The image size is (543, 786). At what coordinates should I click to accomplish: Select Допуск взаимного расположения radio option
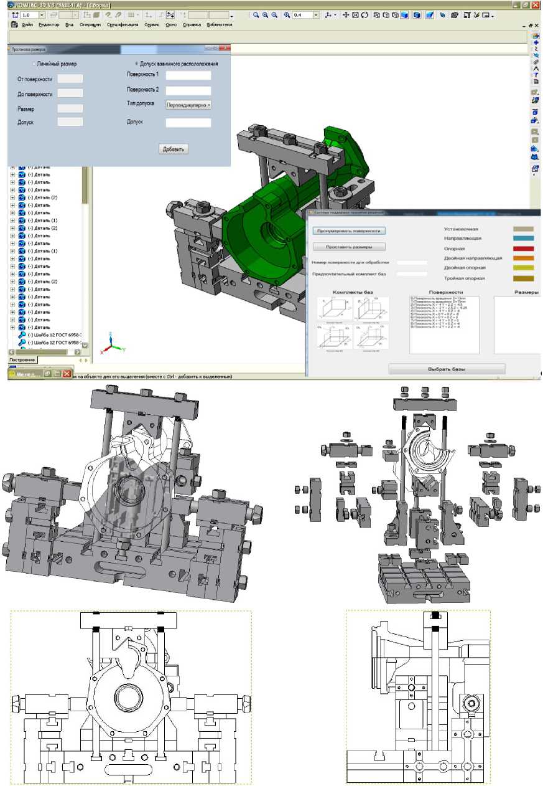coord(137,64)
